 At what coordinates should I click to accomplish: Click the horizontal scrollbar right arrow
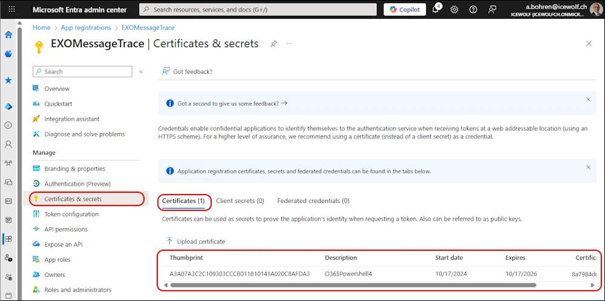coord(592,285)
